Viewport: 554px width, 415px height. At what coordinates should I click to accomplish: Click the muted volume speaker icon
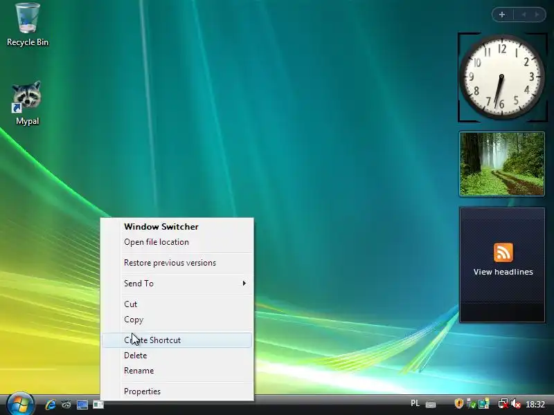pyautogui.click(x=516, y=404)
